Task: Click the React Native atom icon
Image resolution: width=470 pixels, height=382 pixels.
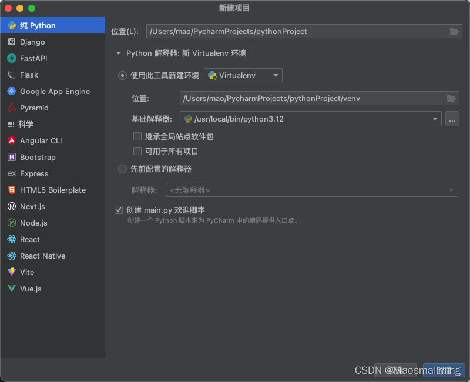Action: click(12, 256)
